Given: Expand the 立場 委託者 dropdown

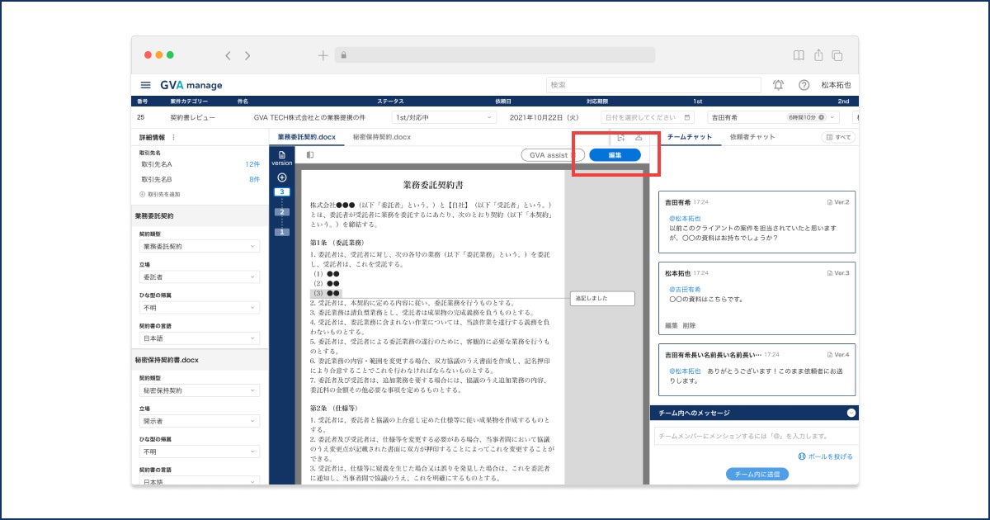Looking at the screenshot, I should (x=200, y=277).
